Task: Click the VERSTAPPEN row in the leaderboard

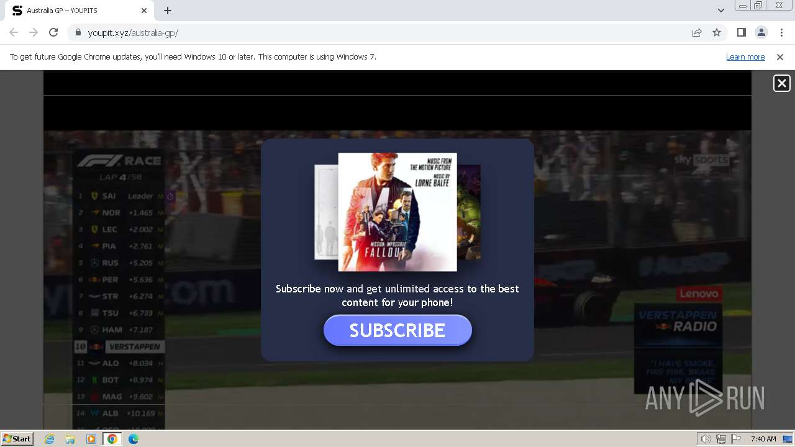Action: click(119, 346)
